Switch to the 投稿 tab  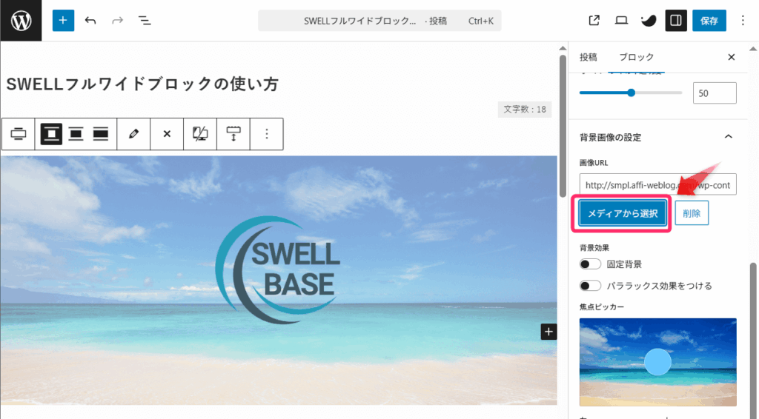pyautogui.click(x=588, y=57)
